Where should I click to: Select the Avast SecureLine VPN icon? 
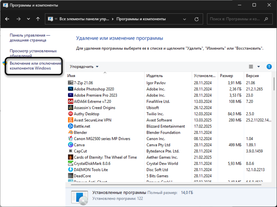click(71, 120)
